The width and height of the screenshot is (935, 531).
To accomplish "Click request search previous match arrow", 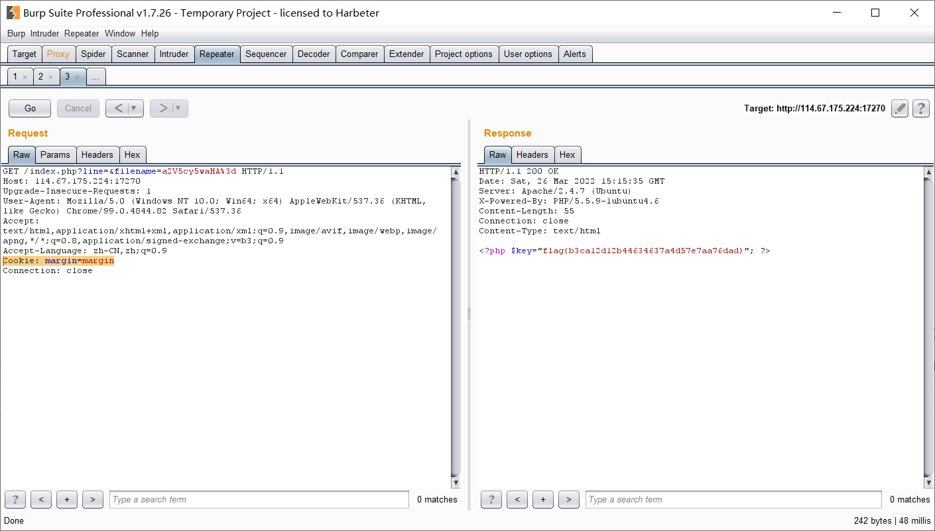I will (x=41, y=500).
